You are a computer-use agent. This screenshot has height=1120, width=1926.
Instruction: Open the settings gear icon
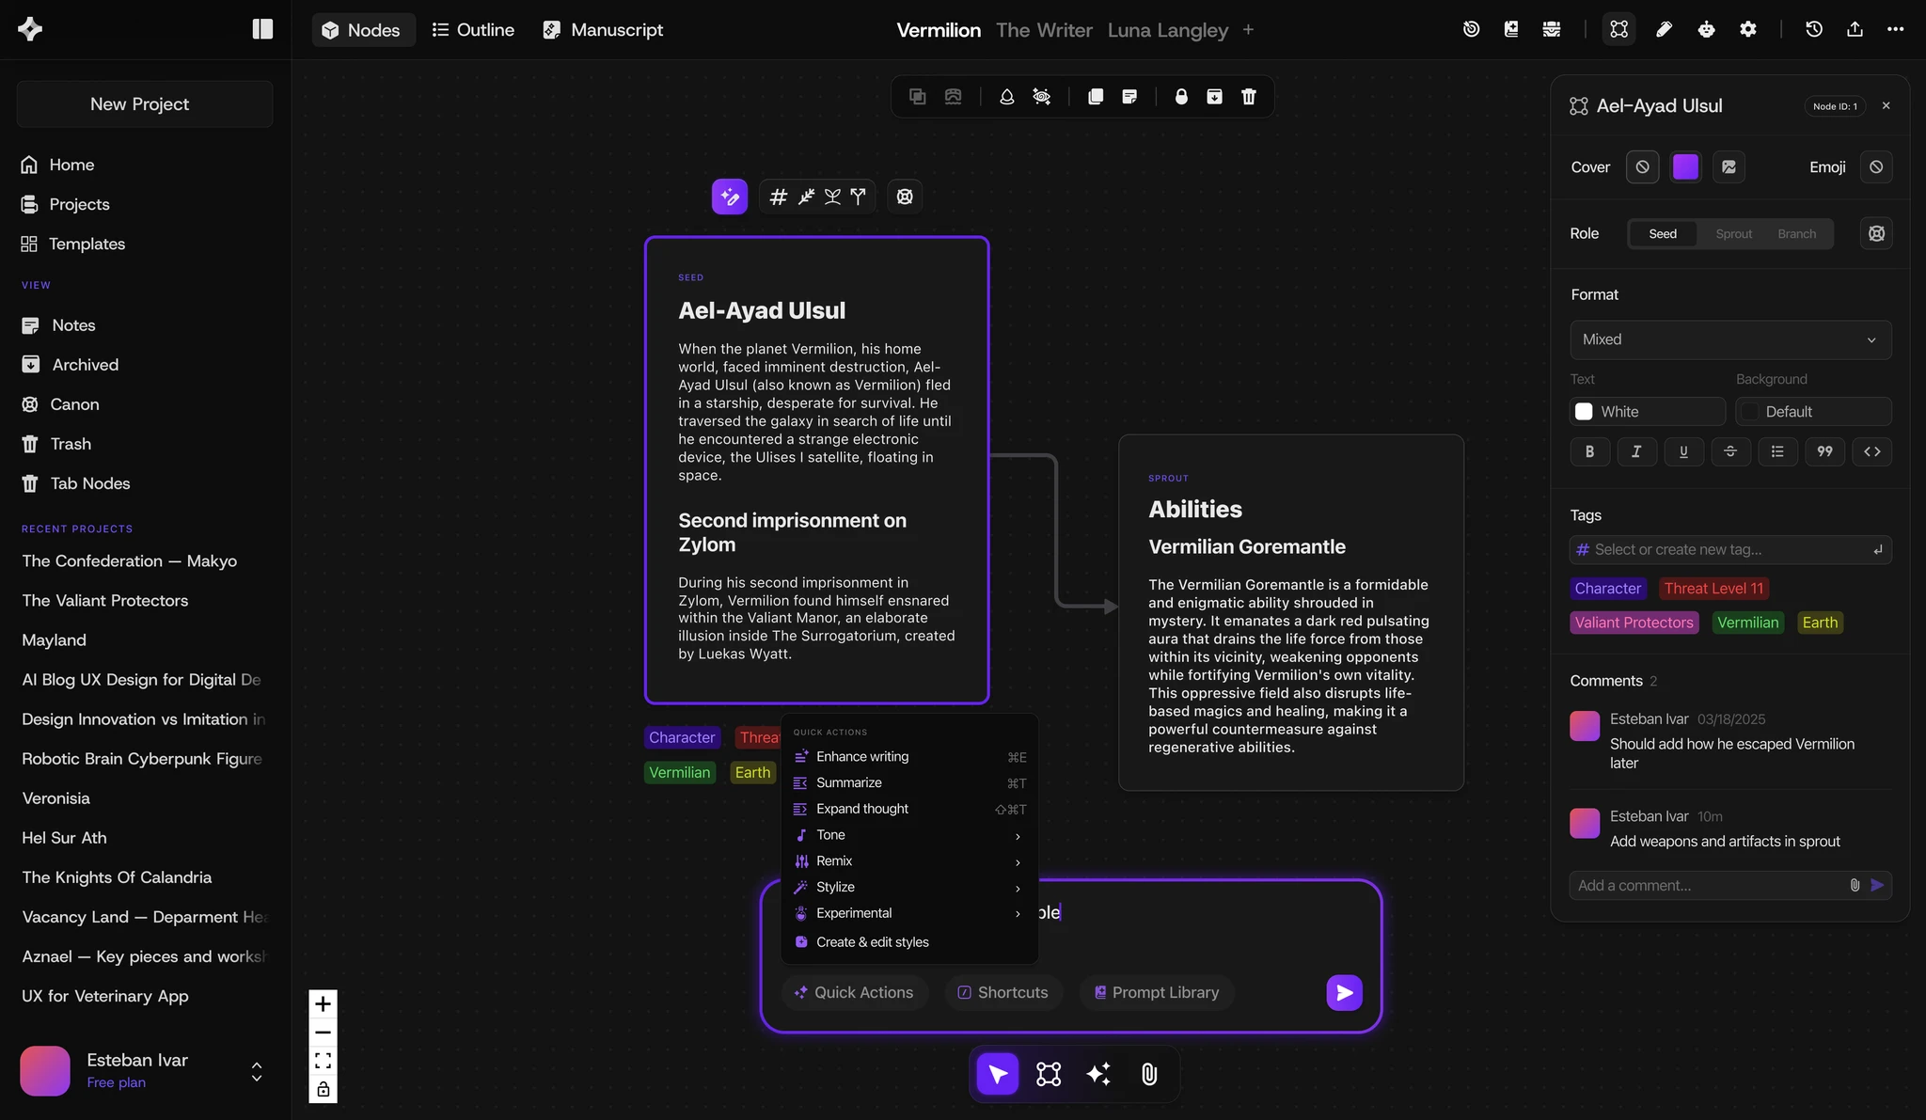pos(1748,29)
